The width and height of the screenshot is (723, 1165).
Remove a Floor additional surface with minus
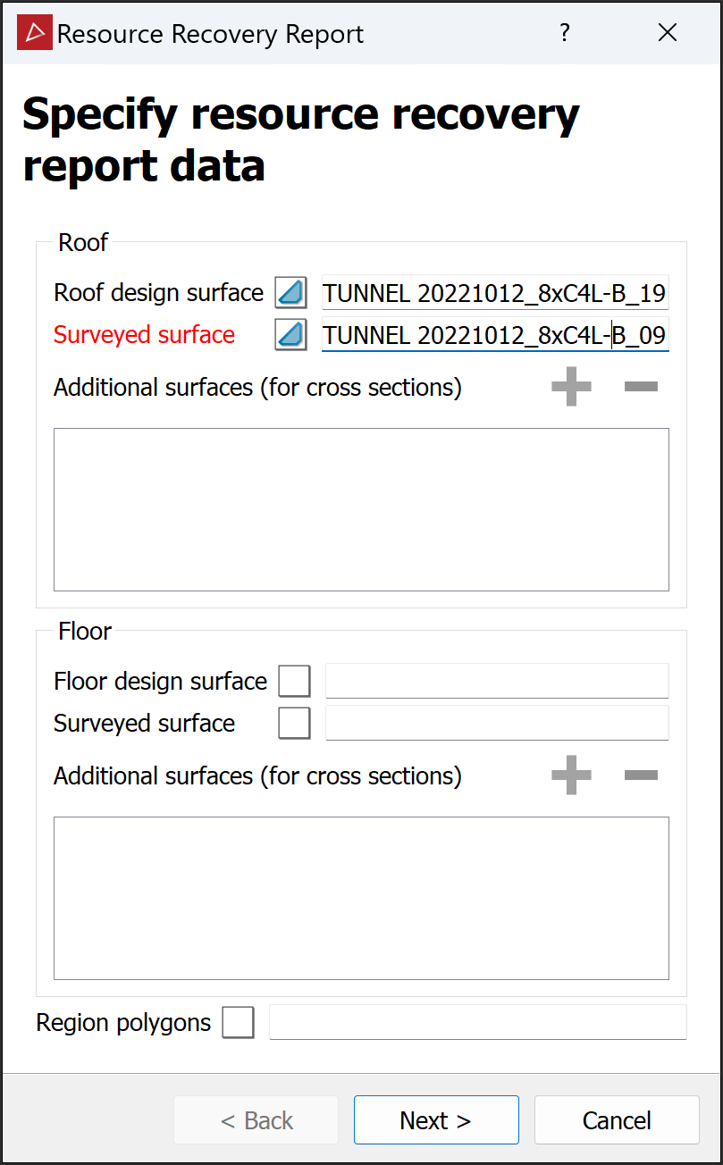coord(641,775)
